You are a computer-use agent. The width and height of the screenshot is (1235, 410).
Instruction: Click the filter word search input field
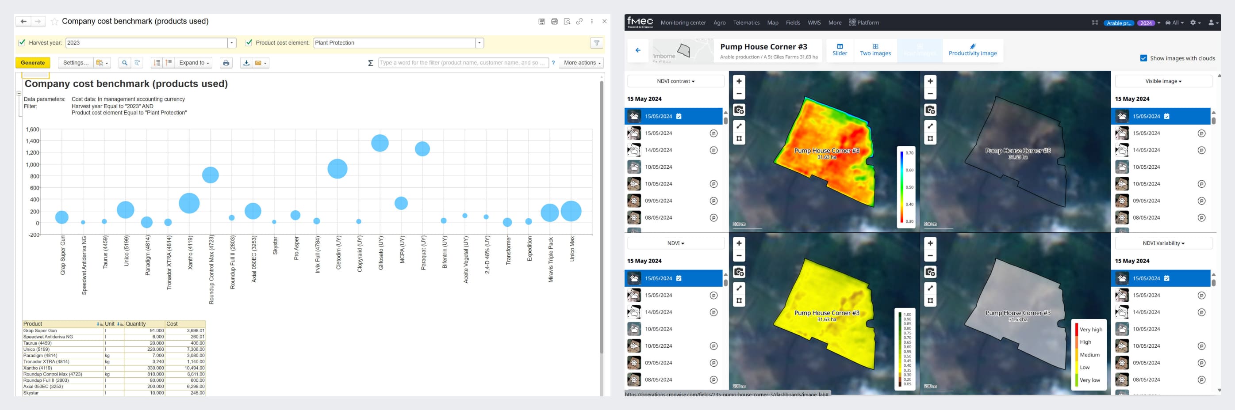tap(462, 63)
